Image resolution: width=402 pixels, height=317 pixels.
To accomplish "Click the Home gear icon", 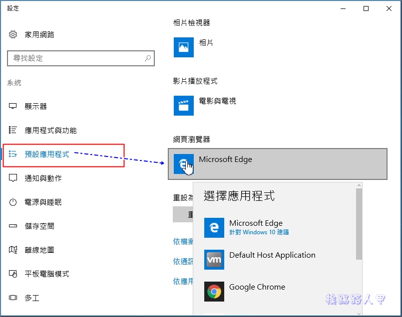I will point(13,34).
